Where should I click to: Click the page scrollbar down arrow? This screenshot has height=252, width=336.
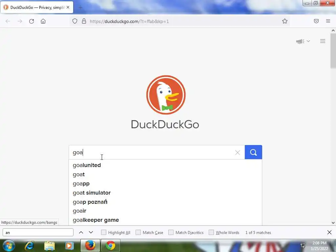pos(333,223)
